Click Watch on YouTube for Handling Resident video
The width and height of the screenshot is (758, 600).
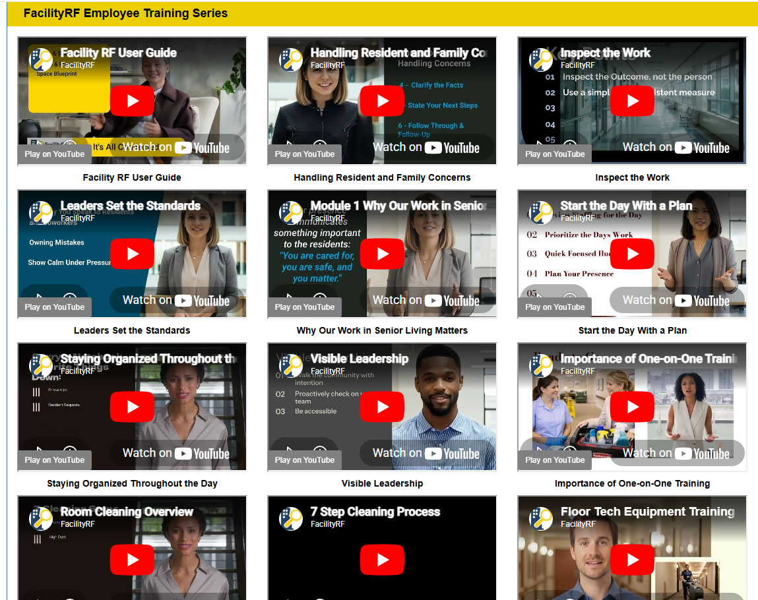coord(426,147)
